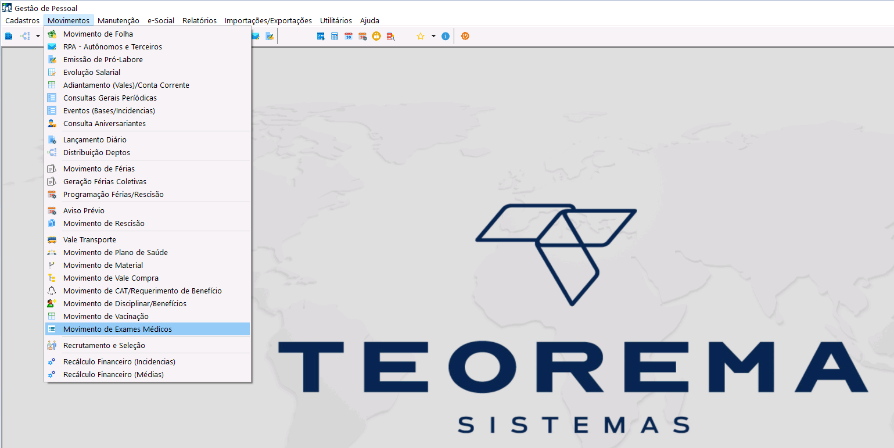Open the calculator icon in the toolbar
The width and height of the screenshot is (894, 448).
click(x=335, y=36)
